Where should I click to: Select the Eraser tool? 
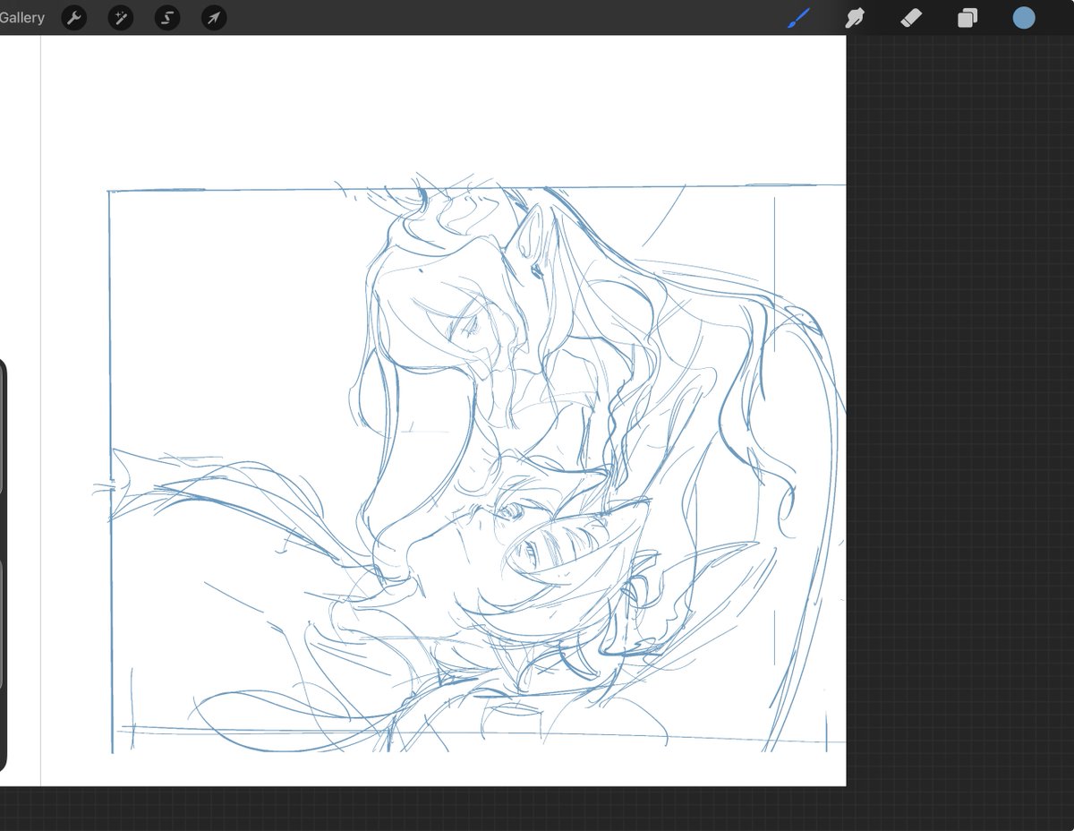(x=911, y=18)
